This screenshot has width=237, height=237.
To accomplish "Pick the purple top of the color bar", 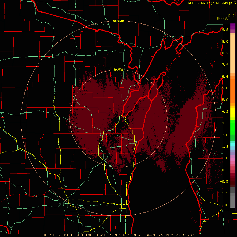I will pyautogui.click(x=233, y=26).
